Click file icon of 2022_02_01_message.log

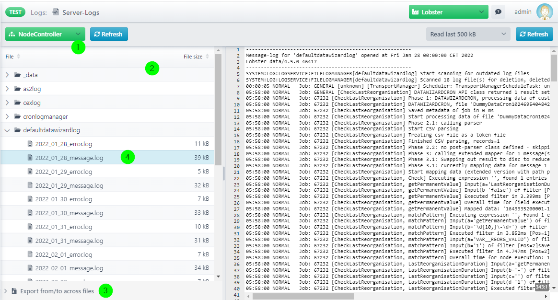point(30,267)
